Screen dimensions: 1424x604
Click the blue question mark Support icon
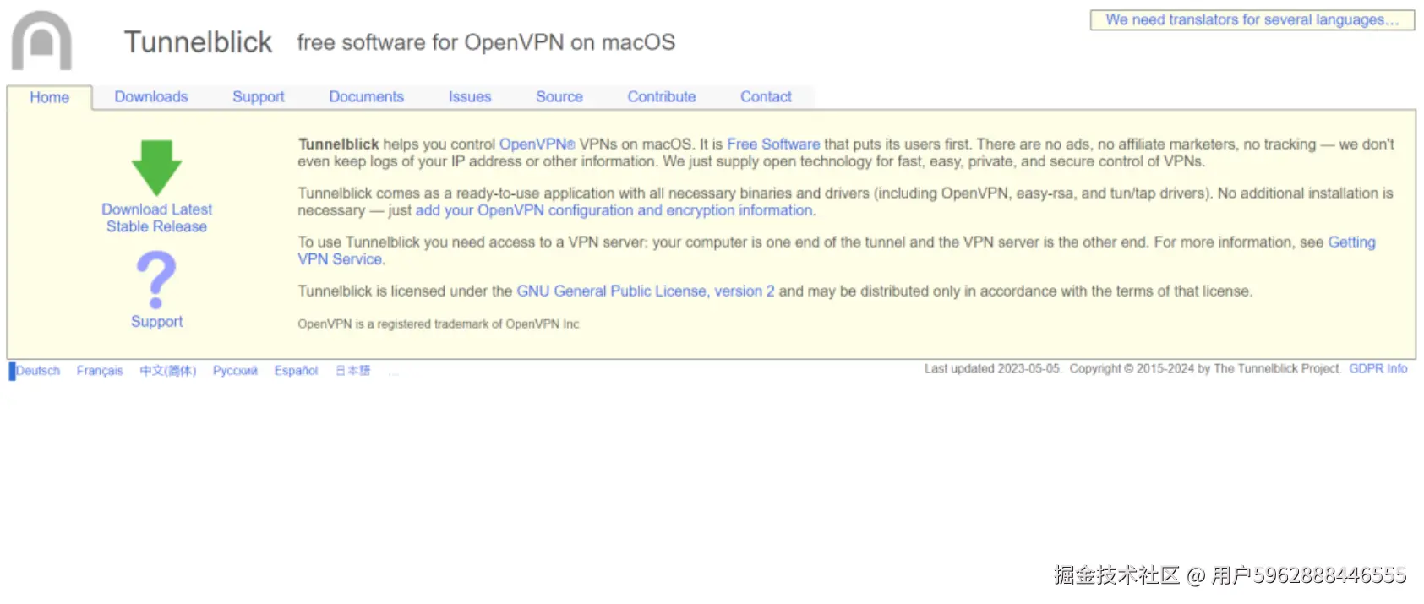point(156,280)
